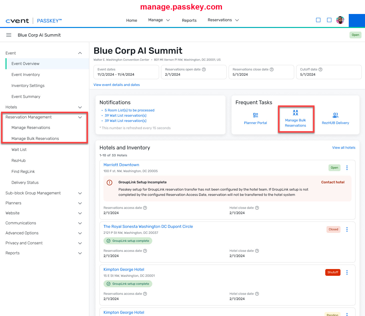This screenshot has width=365, height=316.
Task: Open Marriott Downtown three-dot options menu
Action: pyautogui.click(x=347, y=168)
